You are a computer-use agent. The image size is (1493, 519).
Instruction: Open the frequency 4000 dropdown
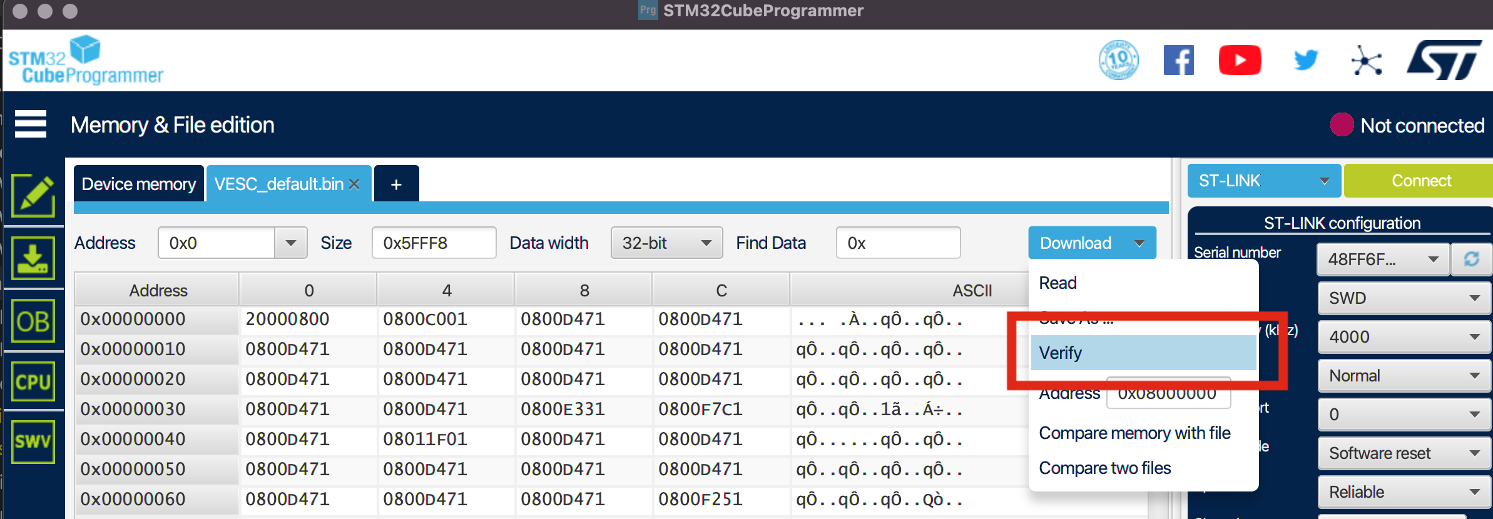(1404, 336)
